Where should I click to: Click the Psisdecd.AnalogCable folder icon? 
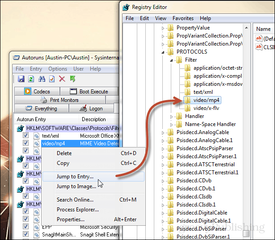coord(170,132)
